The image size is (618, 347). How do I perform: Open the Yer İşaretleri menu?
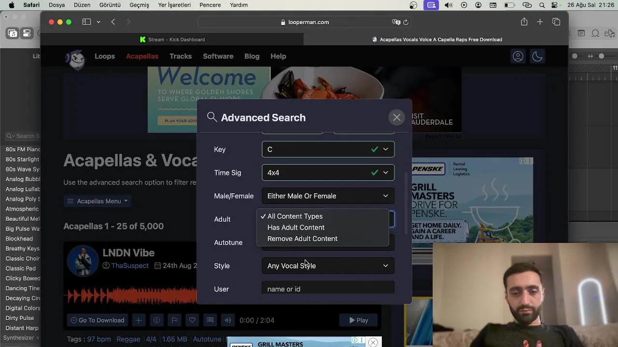(175, 5)
